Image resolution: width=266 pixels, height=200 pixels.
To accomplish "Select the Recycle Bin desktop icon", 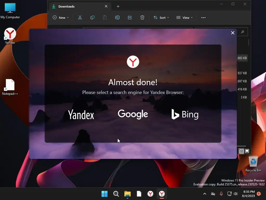I will coord(253,164).
